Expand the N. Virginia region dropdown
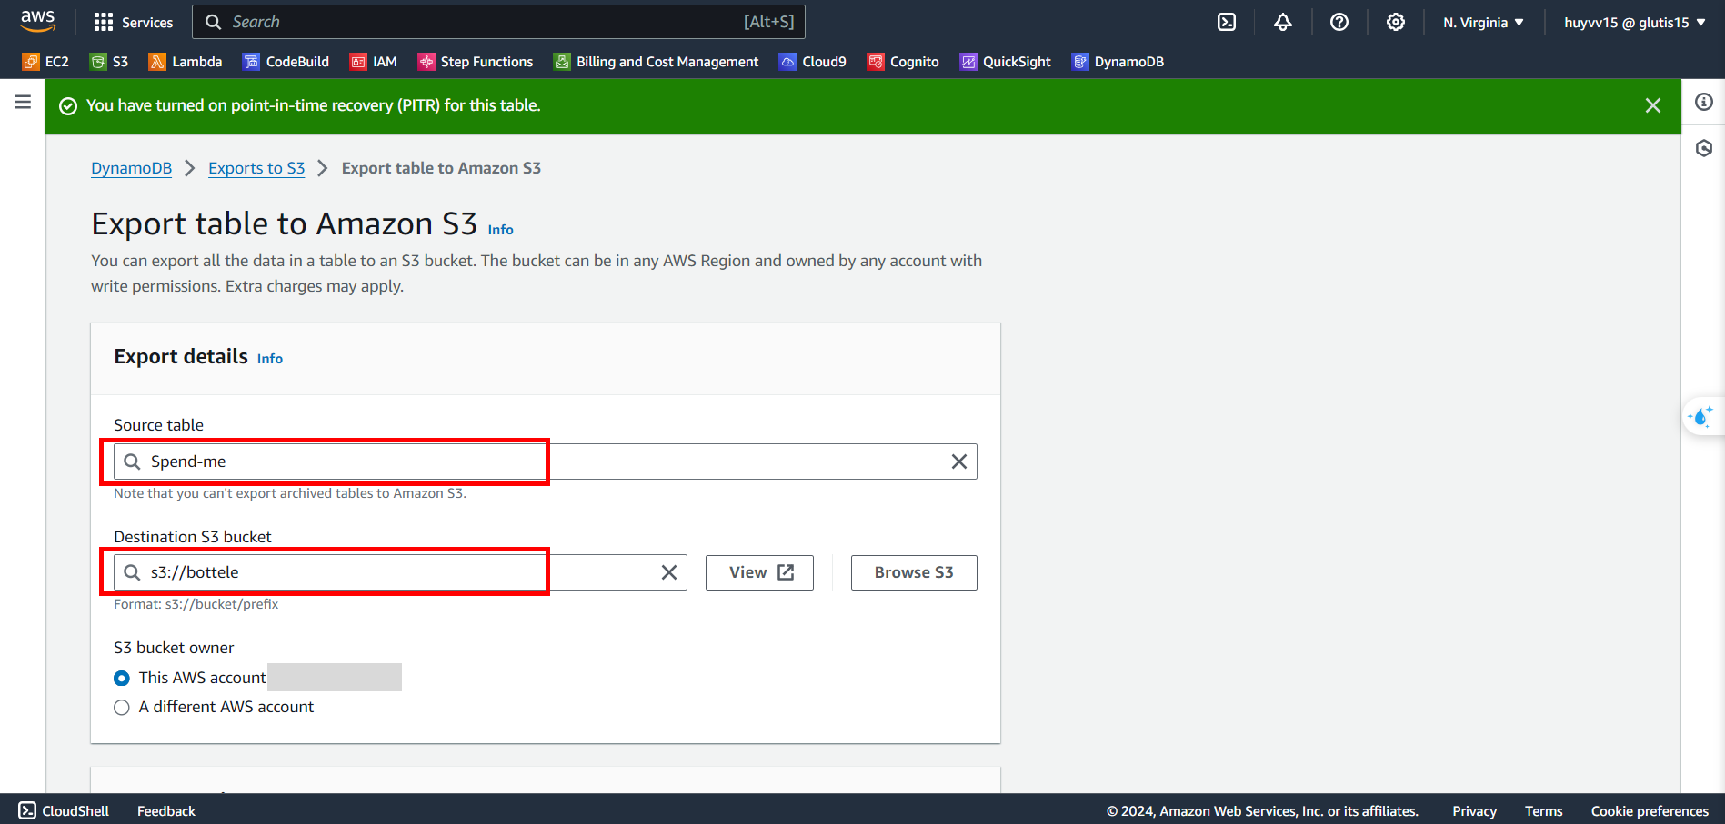The width and height of the screenshot is (1725, 824). (1483, 22)
